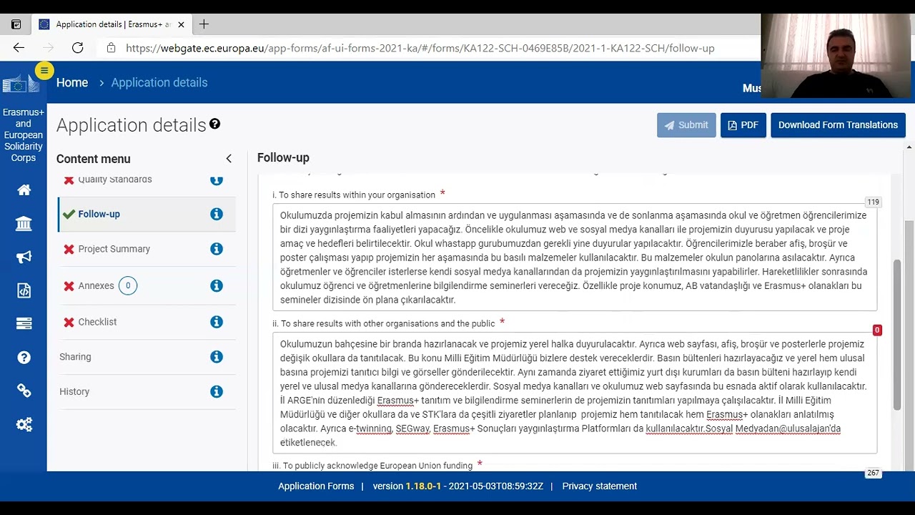Click the yellow hamburger menu button

[x=44, y=70]
